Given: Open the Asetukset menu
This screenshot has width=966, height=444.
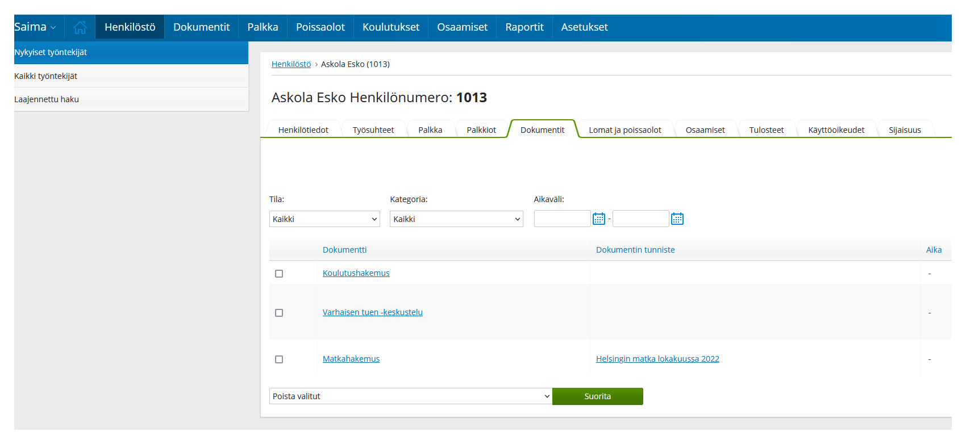Looking at the screenshot, I should [585, 27].
